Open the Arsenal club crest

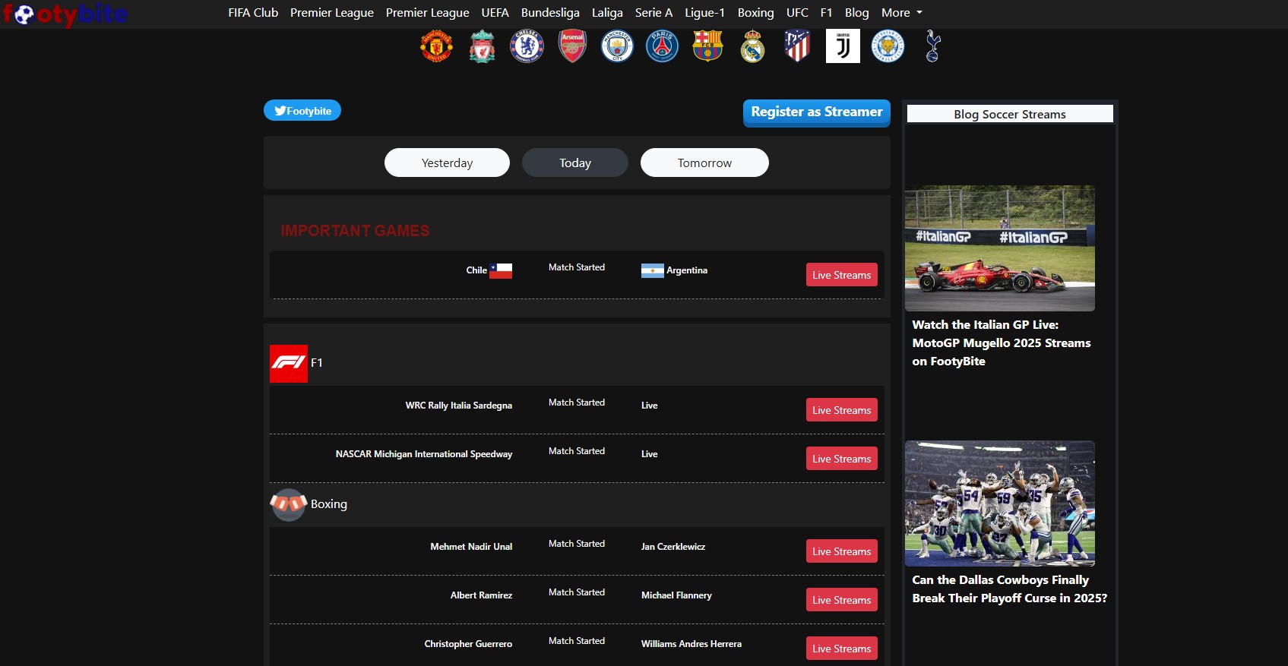click(572, 46)
